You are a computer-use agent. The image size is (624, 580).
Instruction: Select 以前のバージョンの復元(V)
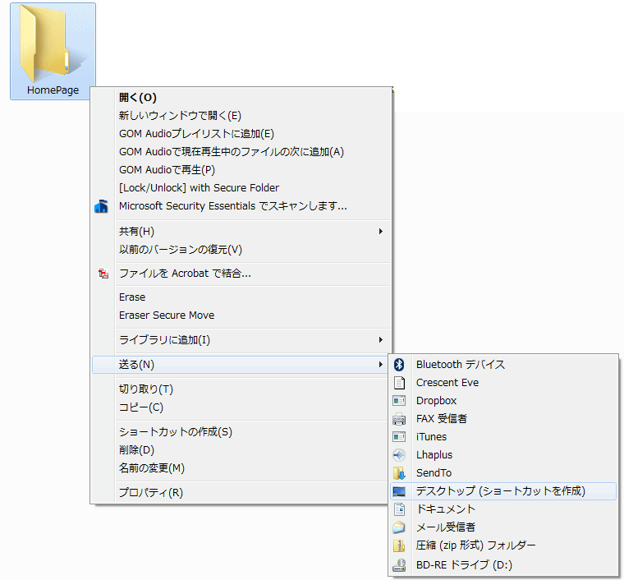coord(241,250)
